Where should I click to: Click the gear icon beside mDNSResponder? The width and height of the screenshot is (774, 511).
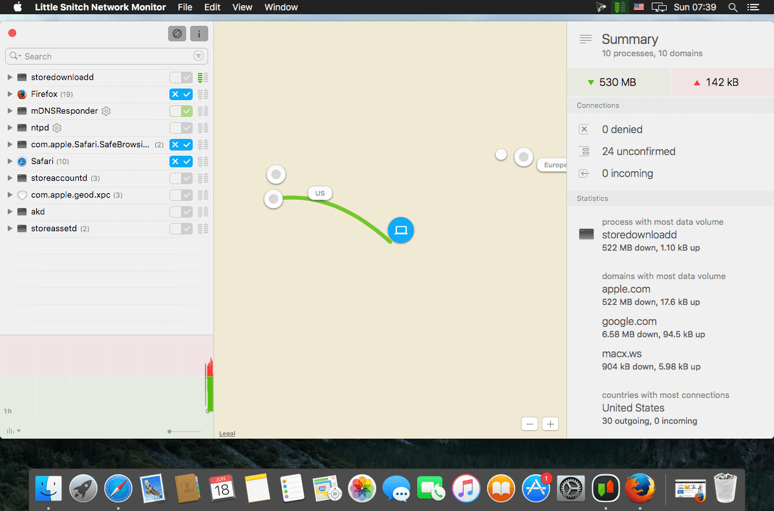click(105, 111)
